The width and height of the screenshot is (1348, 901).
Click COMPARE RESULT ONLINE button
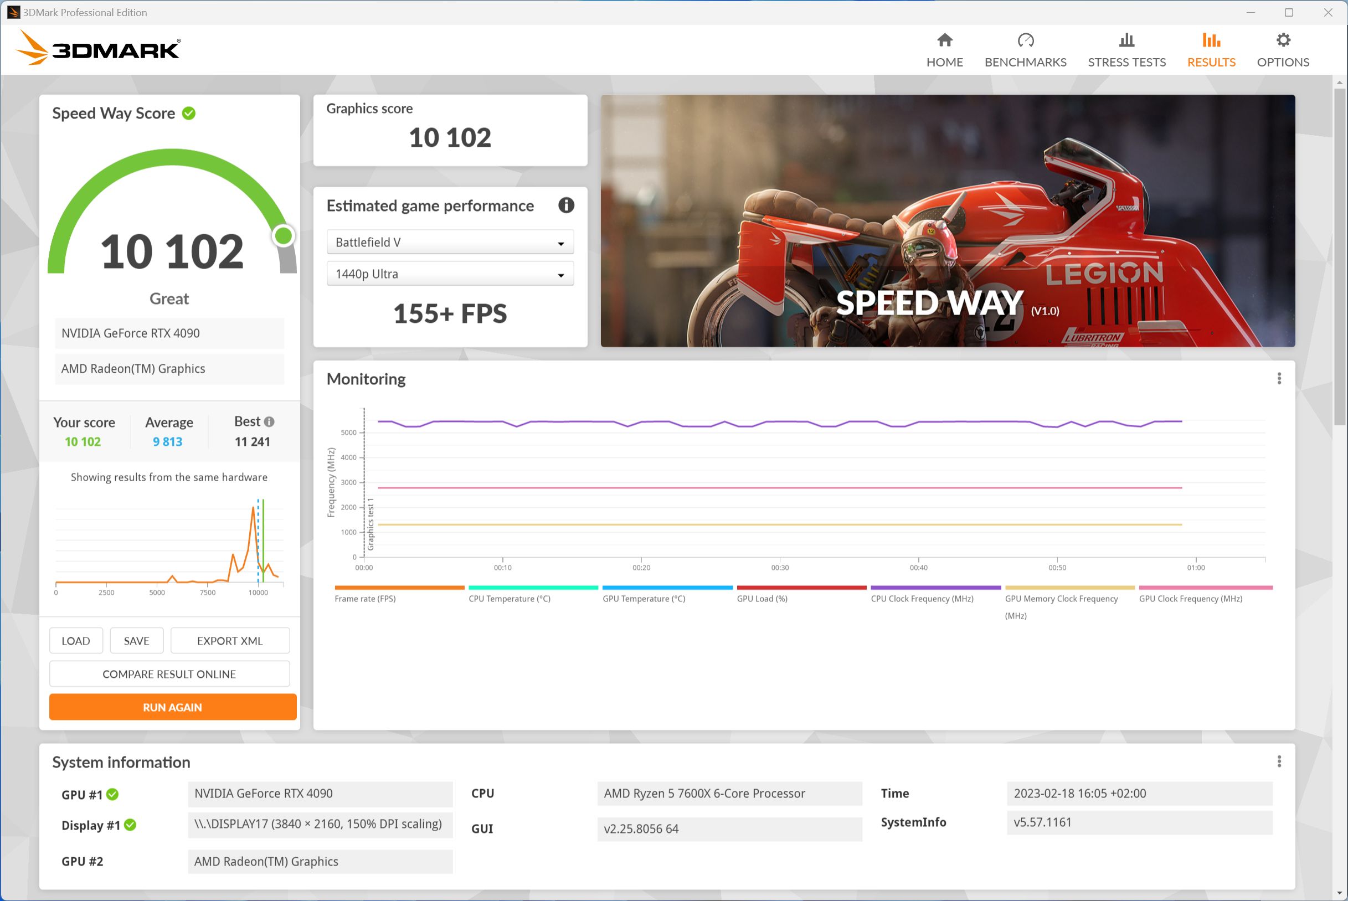point(168,674)
